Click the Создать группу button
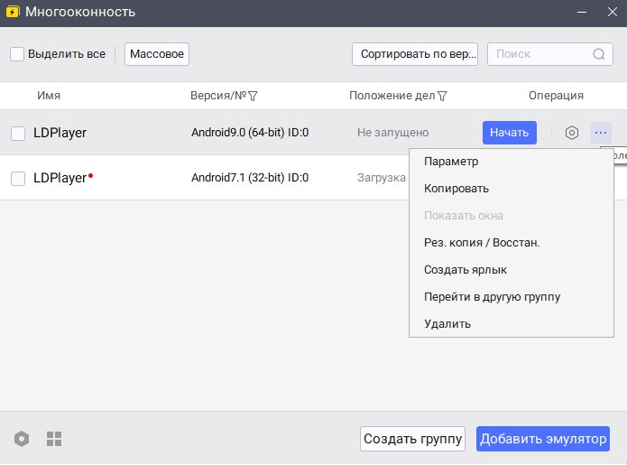The width and height of the screenshot is (627, 465). click(412, 439)
